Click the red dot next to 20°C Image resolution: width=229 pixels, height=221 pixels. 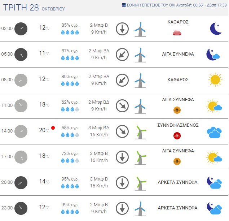coord(53,128)
